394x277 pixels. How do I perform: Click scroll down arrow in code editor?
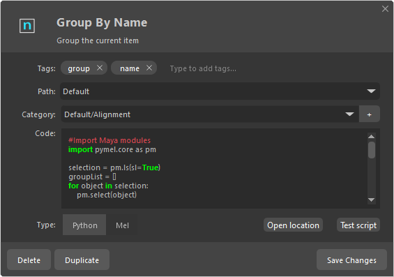click(371, 200)
